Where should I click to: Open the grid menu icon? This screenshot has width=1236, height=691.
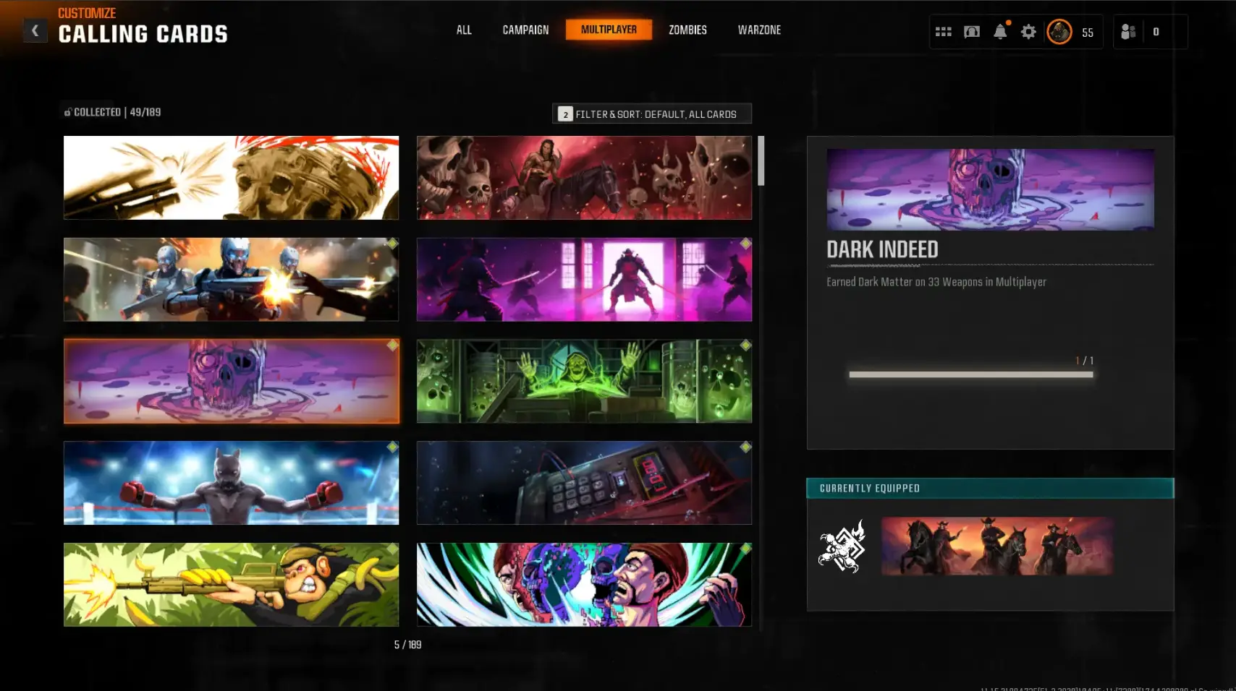click(943, 32)
